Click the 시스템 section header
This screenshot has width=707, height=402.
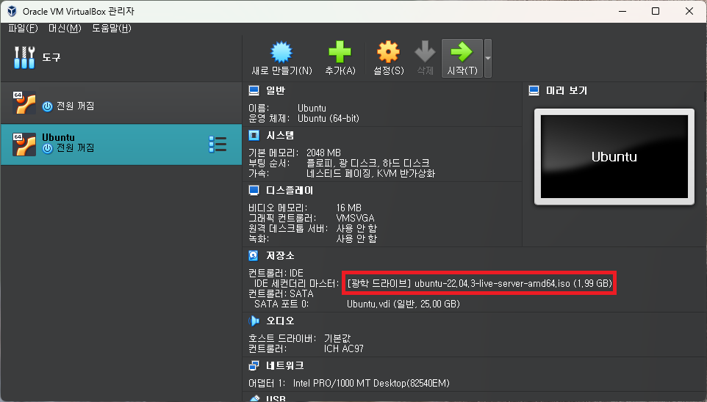(x=280, y=136)
